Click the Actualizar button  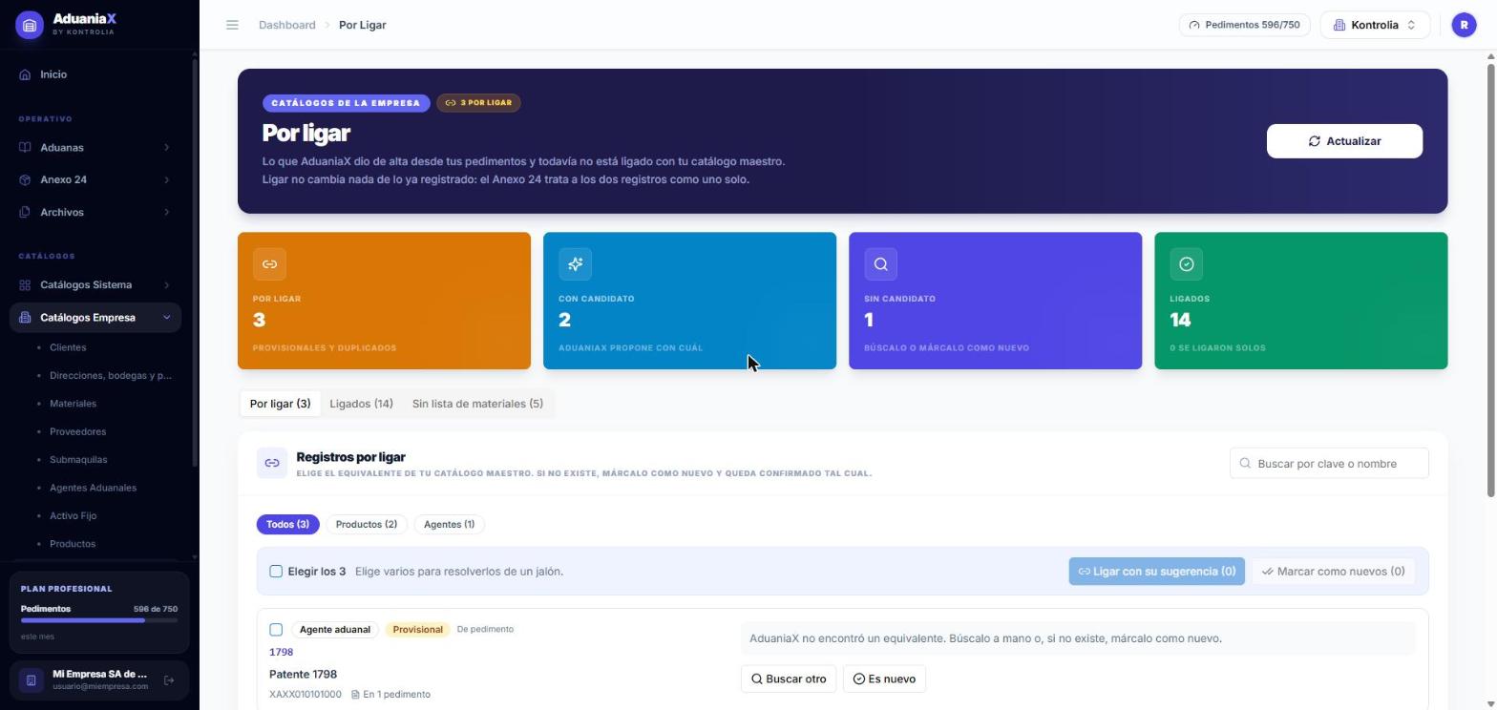coord(1344,141)
